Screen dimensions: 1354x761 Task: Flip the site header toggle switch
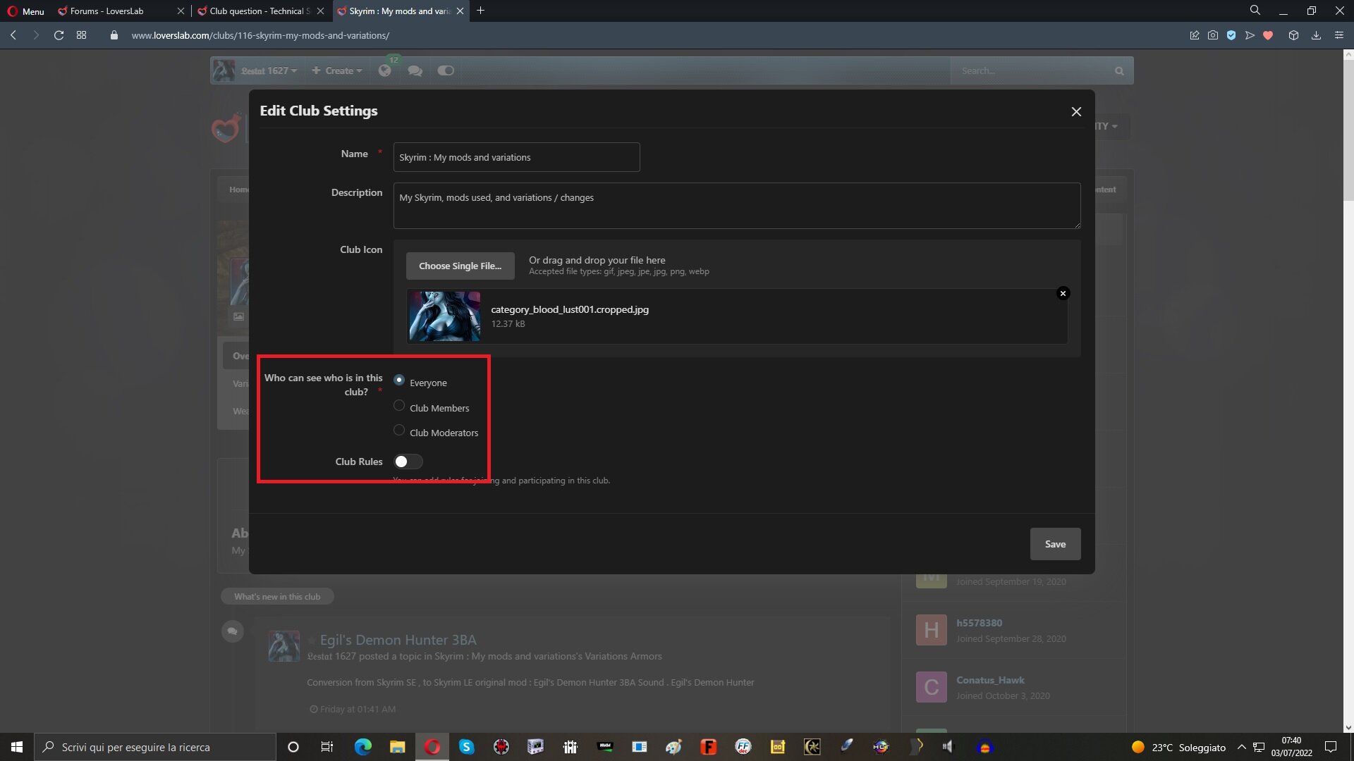(446, 70)
